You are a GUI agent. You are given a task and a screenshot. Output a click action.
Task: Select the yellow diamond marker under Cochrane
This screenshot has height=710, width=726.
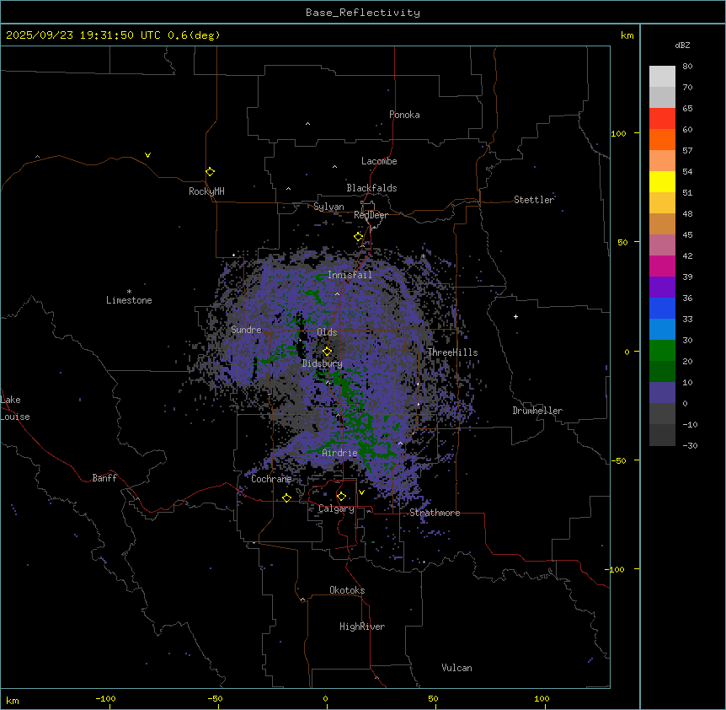pos(286,498)
